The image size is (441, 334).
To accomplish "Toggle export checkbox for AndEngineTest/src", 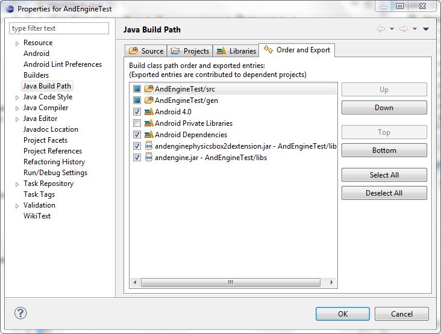I will coord(137,89).
